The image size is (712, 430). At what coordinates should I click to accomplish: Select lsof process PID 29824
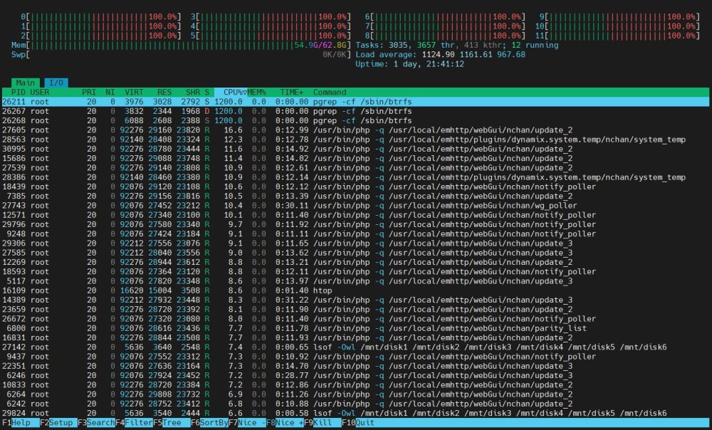pos(355,413)
